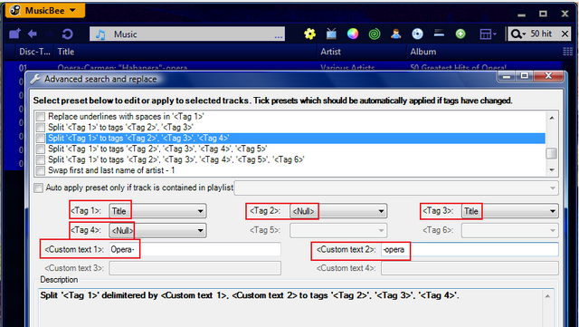
Task: Select 'Replace underlines with spaces in <Tag 1>' preset
Action: click(x=126, y=116)
